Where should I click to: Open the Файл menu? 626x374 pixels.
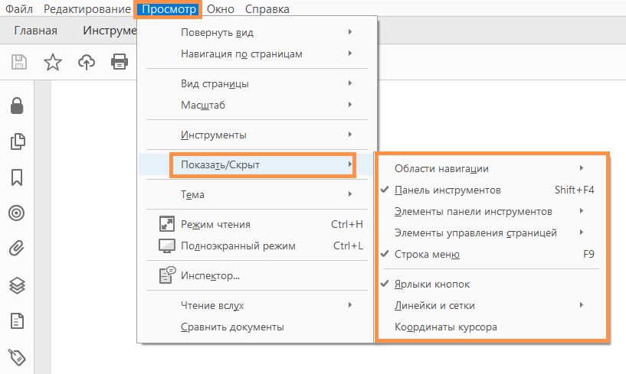(19, 8)
